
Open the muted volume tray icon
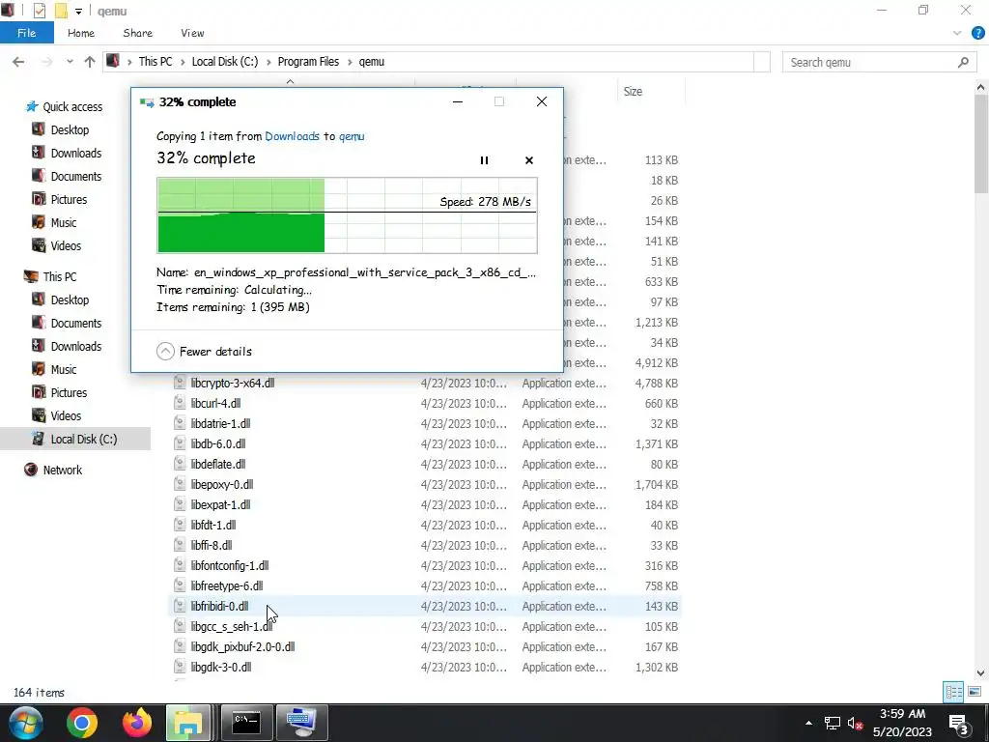point(856,723)
